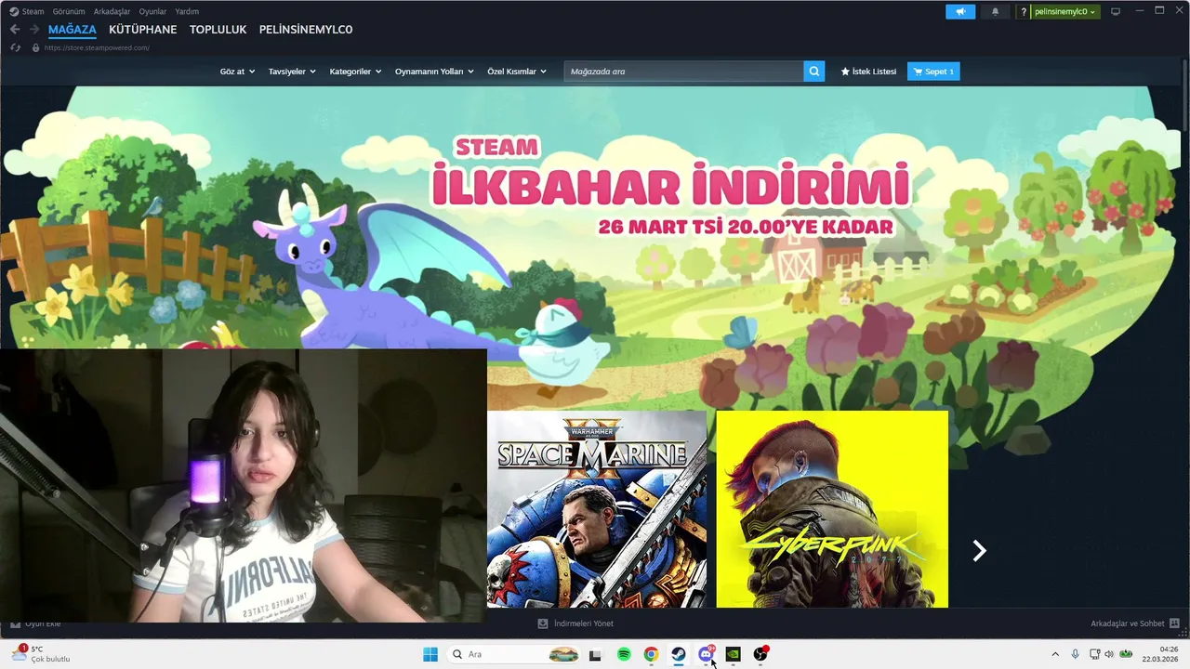Expand the Kategoriler dropdown
Viewport: 1190px width, 669px height.
(355, 72)
